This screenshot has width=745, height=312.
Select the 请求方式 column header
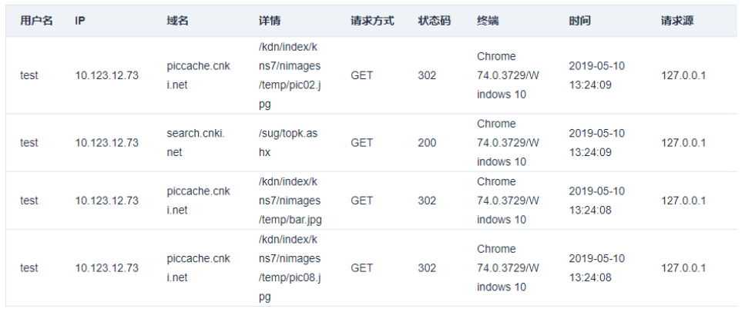tap(373, 21)
